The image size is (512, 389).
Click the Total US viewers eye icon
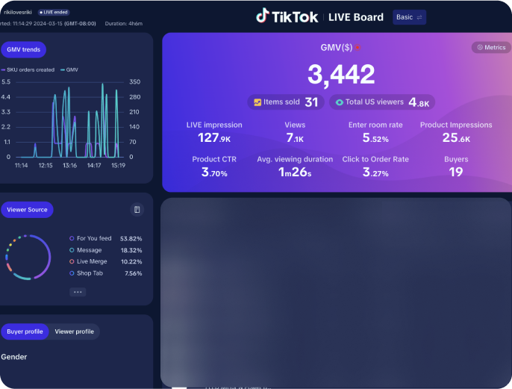point(340,102)
